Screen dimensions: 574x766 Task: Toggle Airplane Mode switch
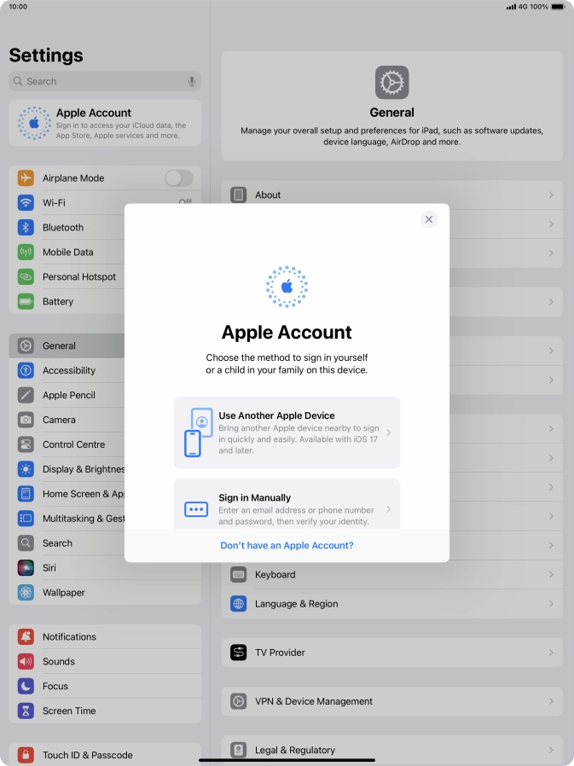(x=178, y=178)
